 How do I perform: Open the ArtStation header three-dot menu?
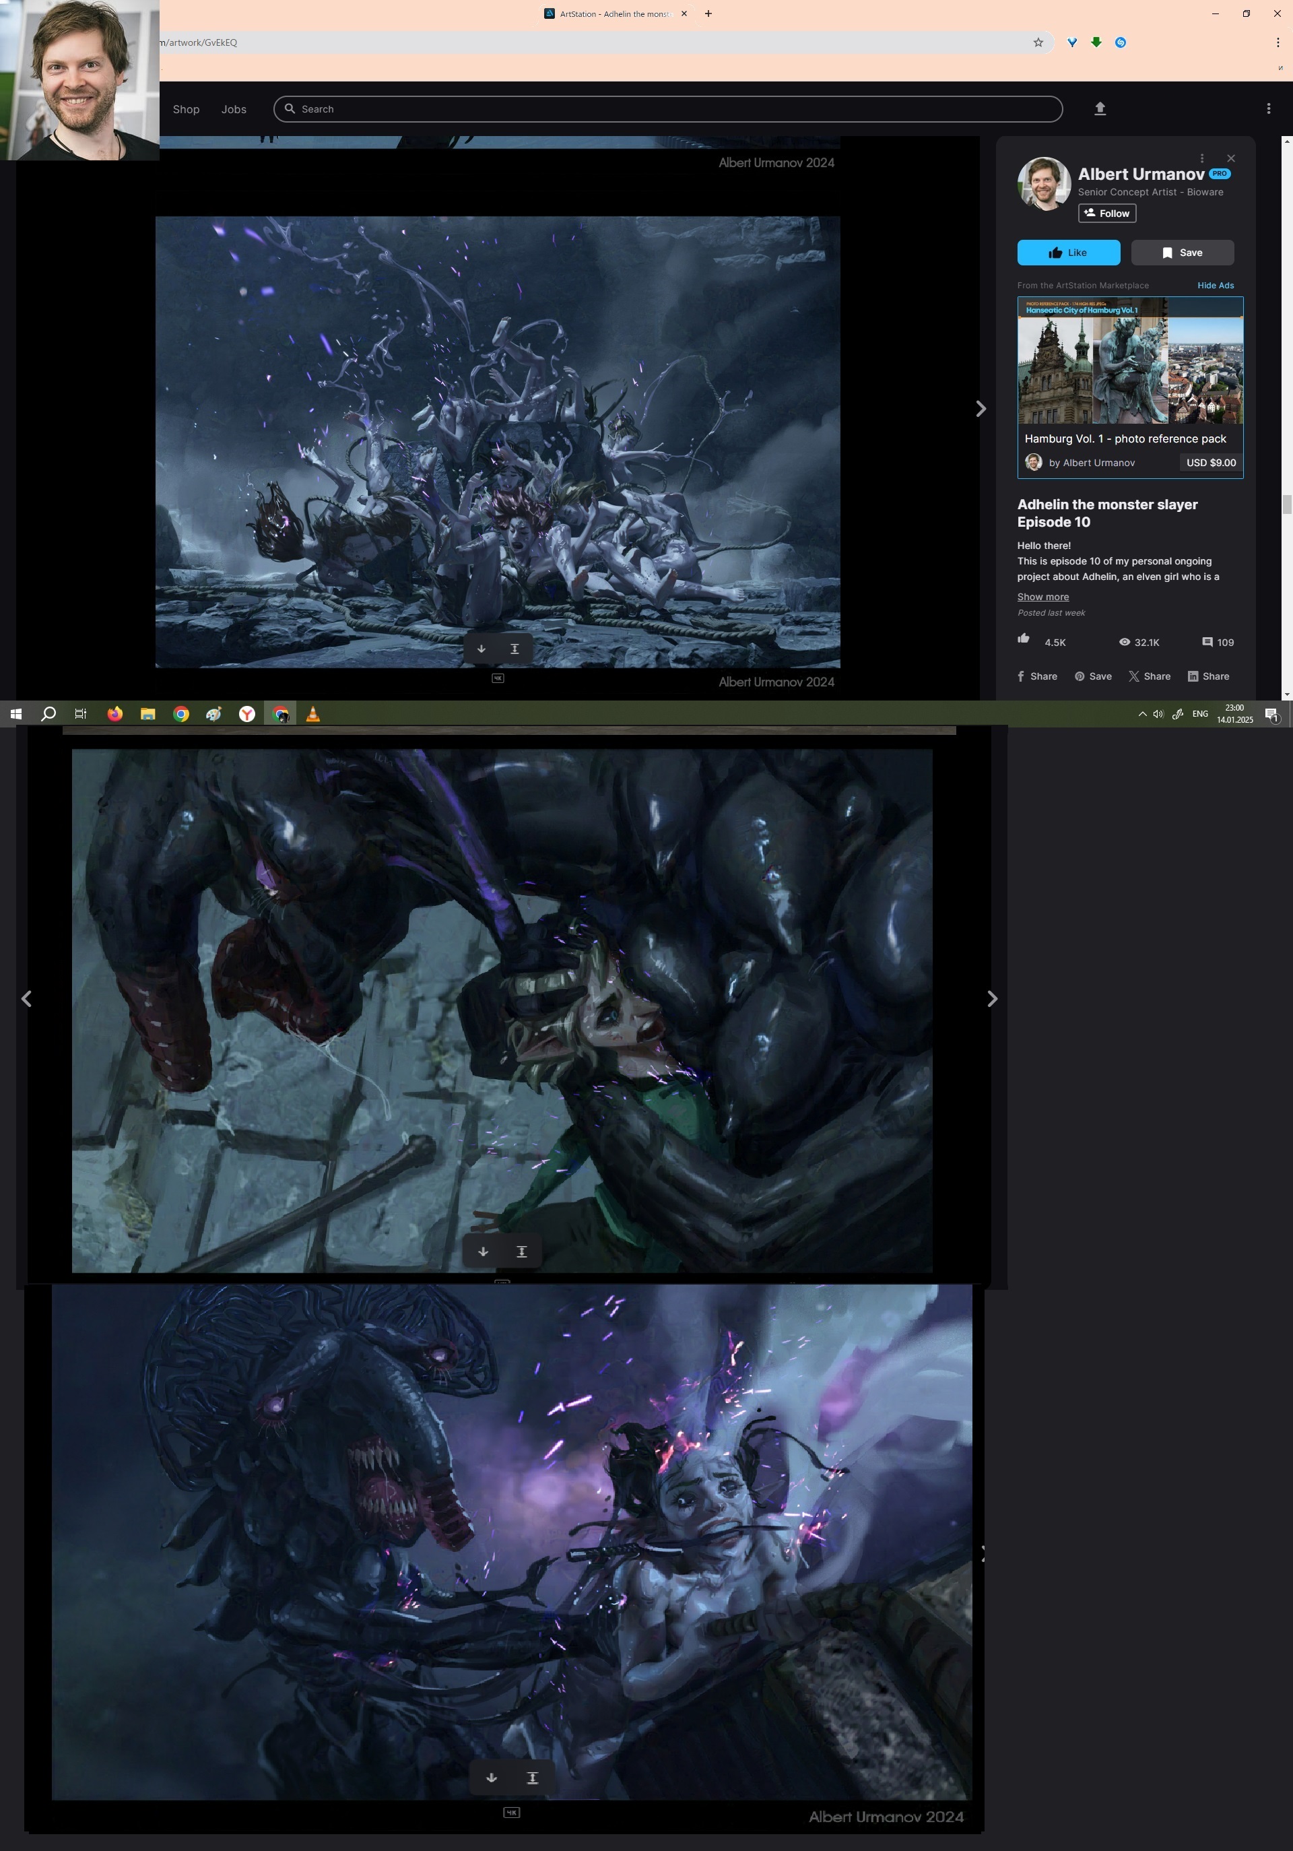point(1268,109)
